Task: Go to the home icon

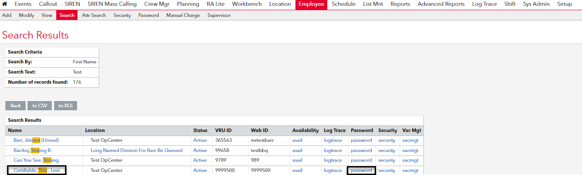Action: [x=5, y=4]
